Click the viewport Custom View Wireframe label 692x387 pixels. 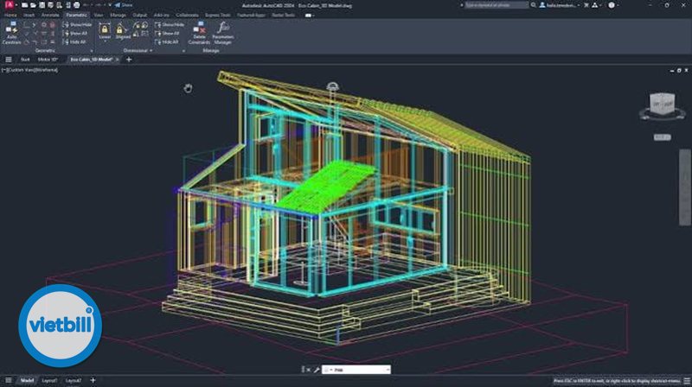tap(30, 70)
